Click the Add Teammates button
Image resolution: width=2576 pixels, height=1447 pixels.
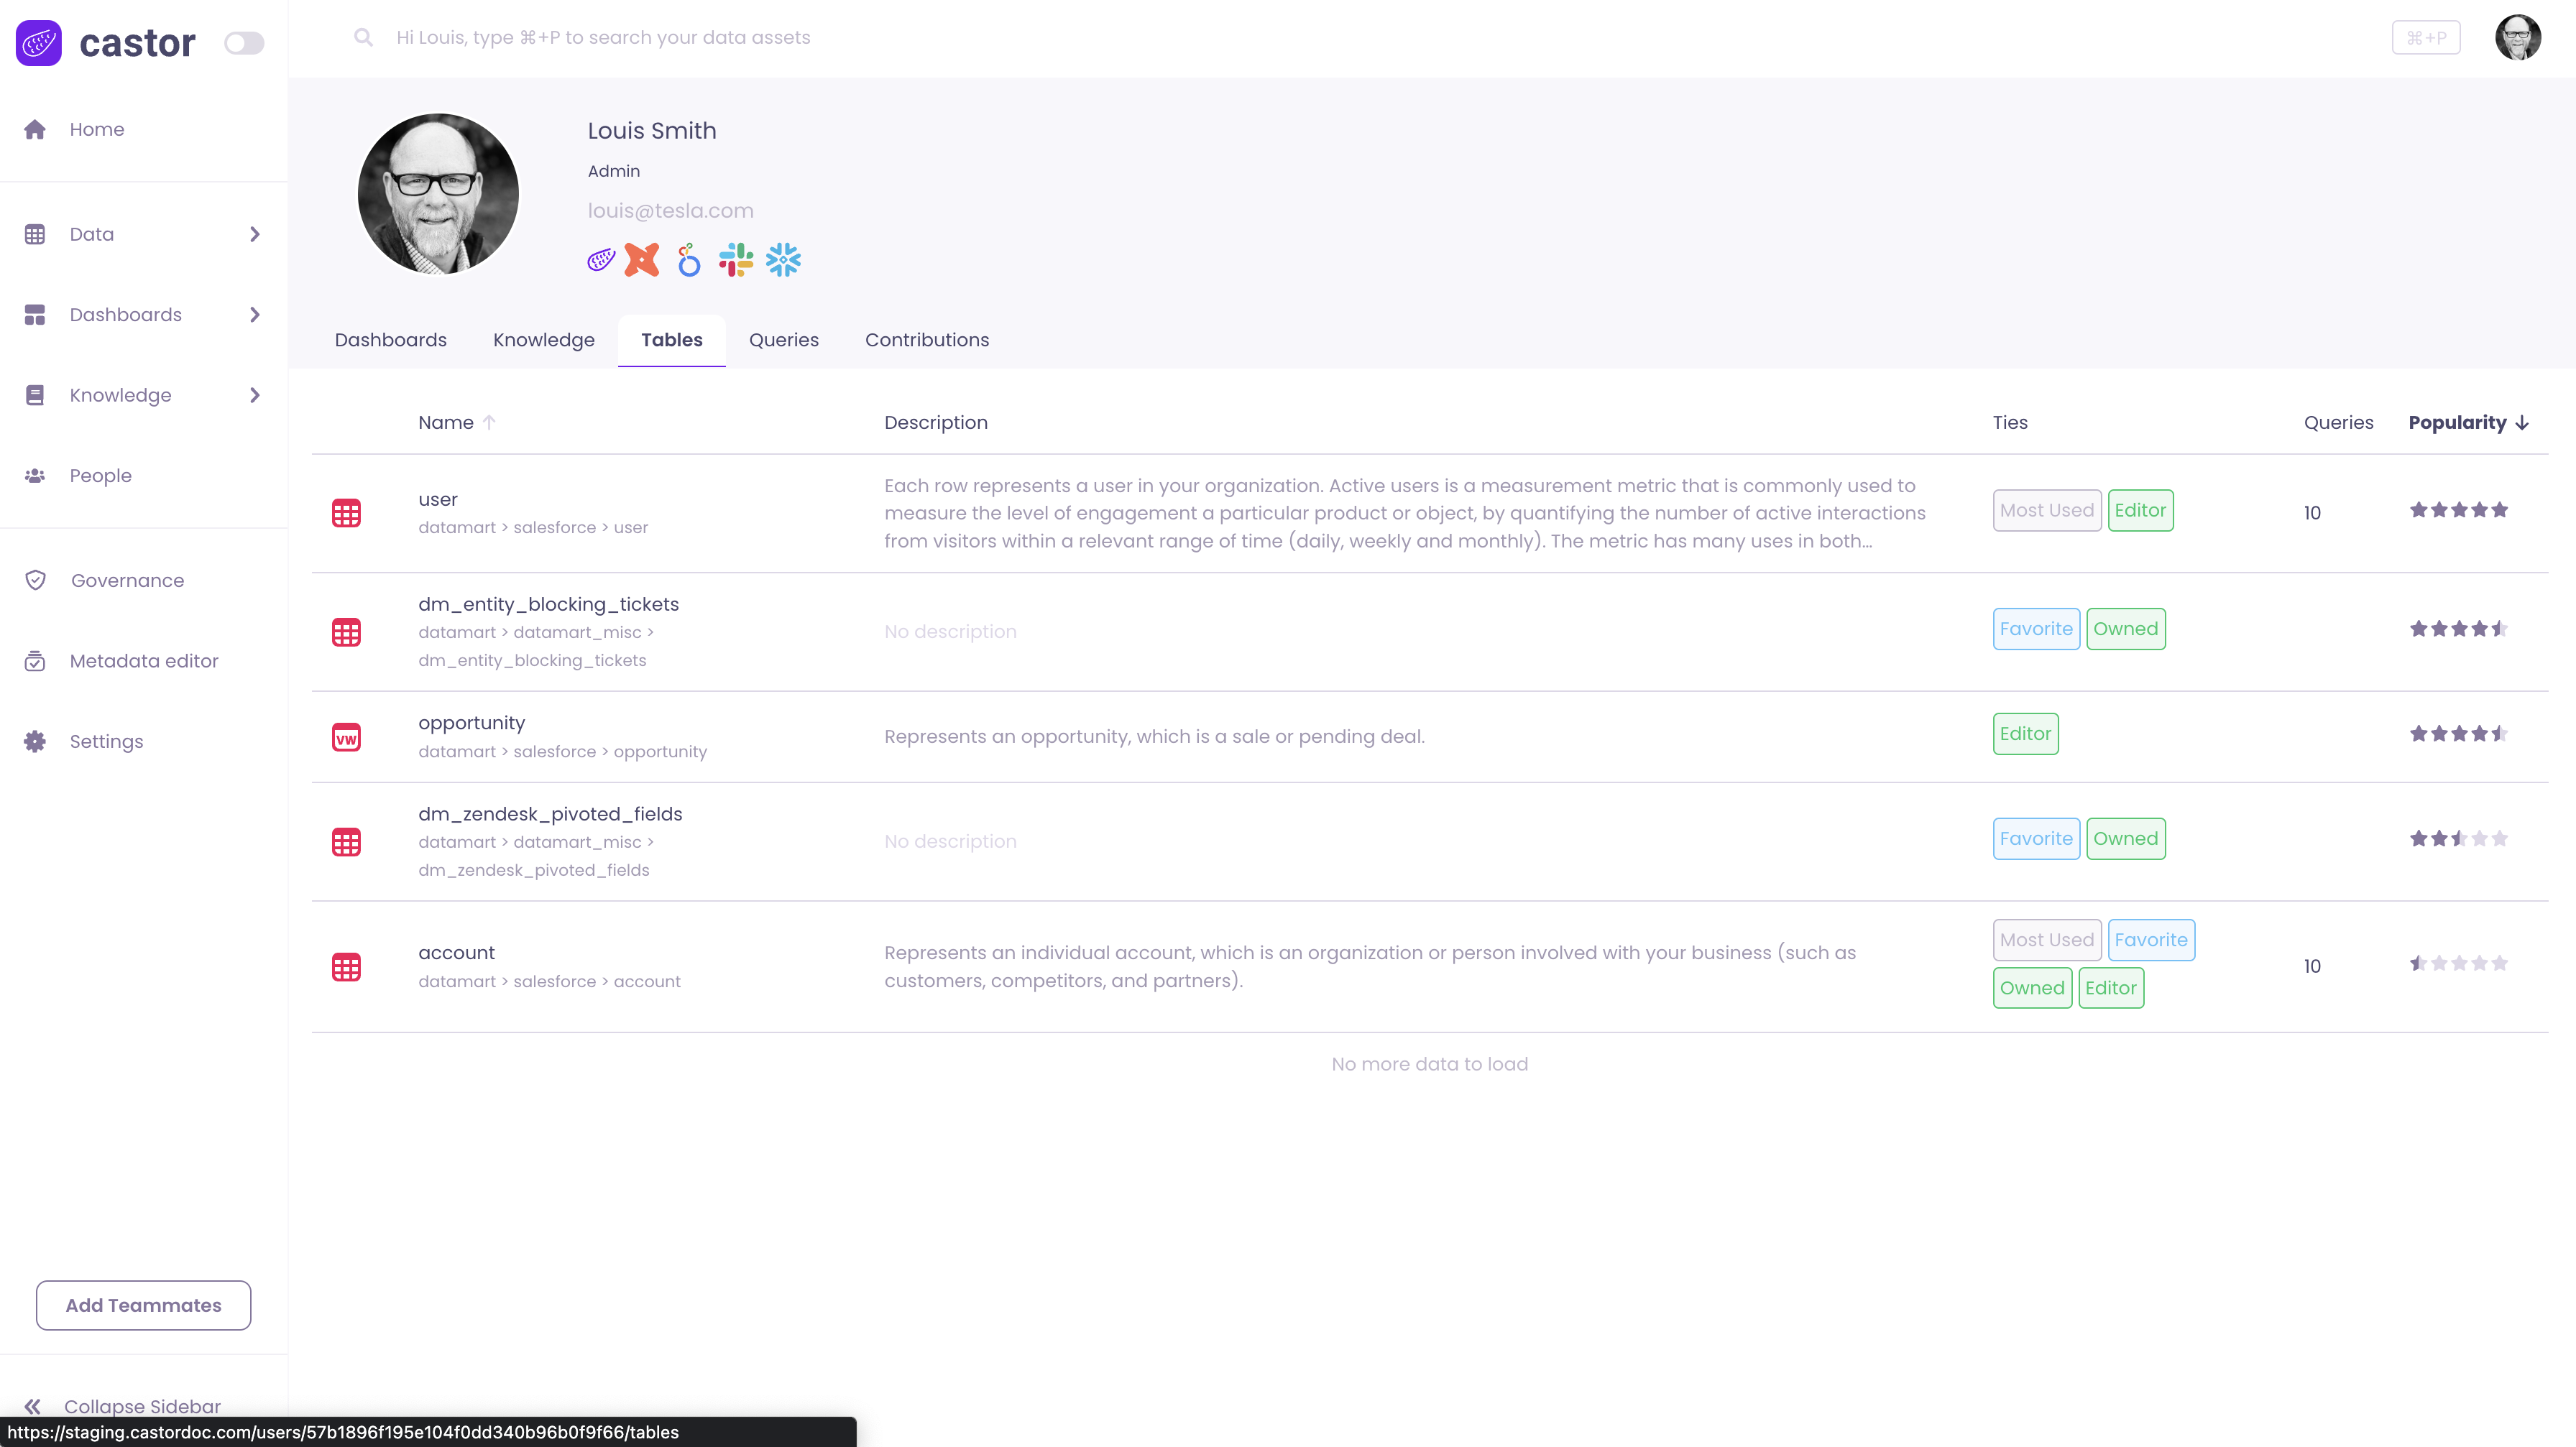click(143, 1305)
